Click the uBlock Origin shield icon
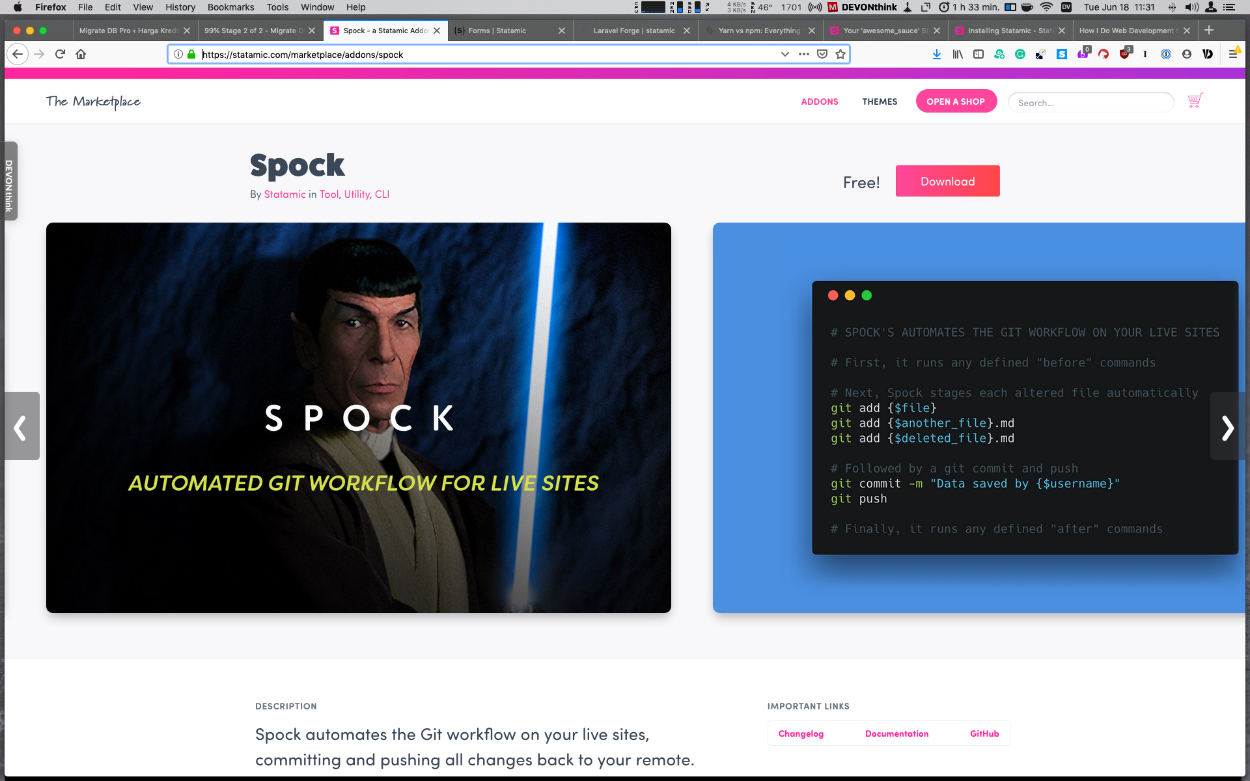The image size is (1250, 781). click(x=1125, y=55)
